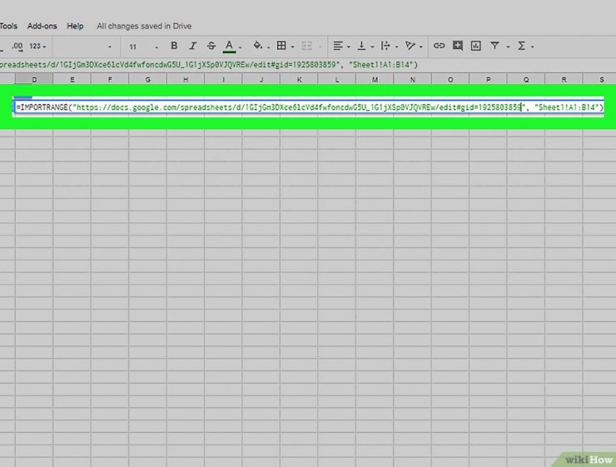
Task: Open the Add-ons menu
Action: coord(42,26)
